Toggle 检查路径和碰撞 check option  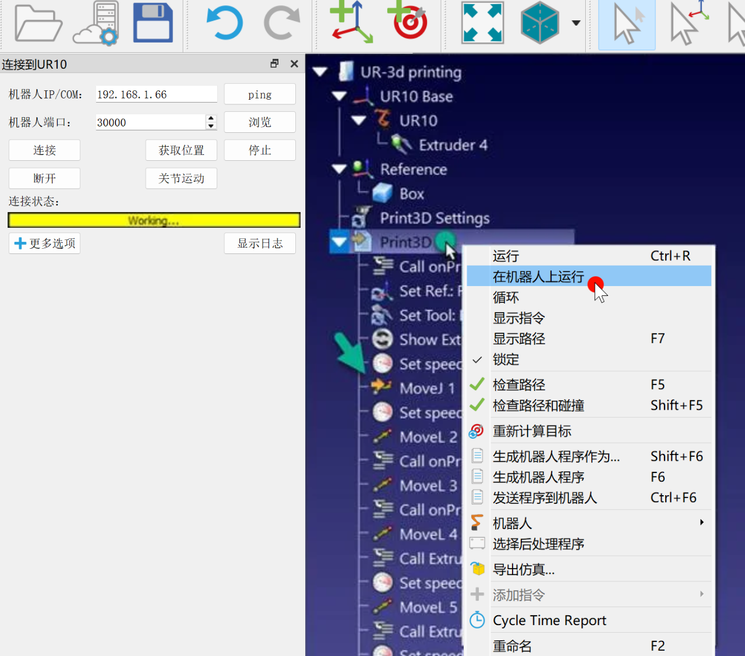pyautogui.click(x=538, y=405)
